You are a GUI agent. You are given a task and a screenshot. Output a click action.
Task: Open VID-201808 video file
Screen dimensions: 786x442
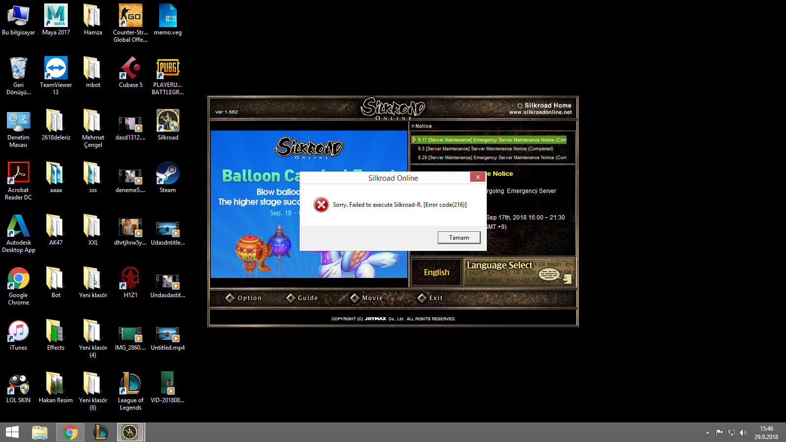[x=168, y=387]
